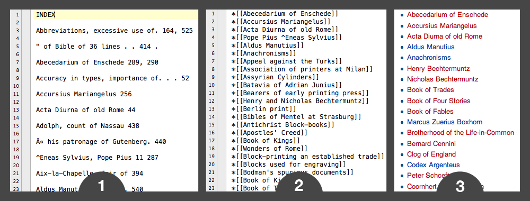The width and height of the screenshot is (530, 201).
Task: Select '*[[Block-printing an established trade]]' line
Action: tap(307, 157)
